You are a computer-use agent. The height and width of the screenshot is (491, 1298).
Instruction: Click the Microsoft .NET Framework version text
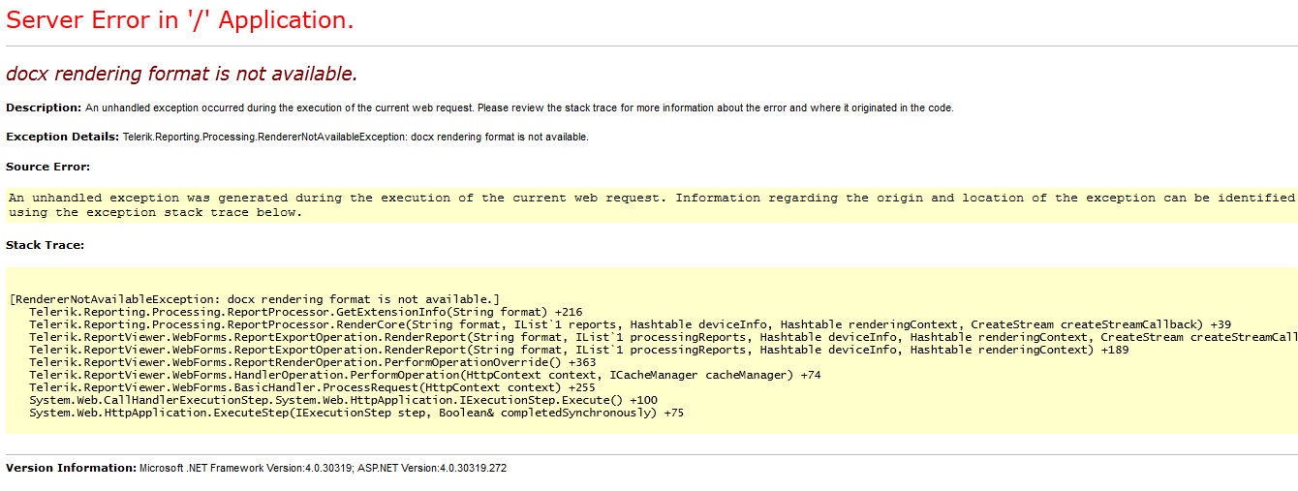pos(323,468)
